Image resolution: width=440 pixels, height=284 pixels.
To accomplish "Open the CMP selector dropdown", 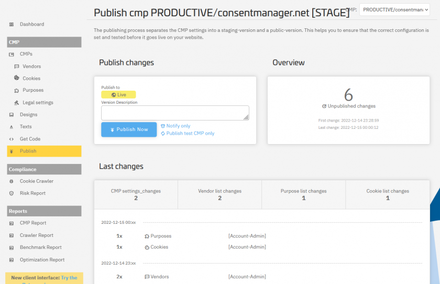I will click(394, 10).
